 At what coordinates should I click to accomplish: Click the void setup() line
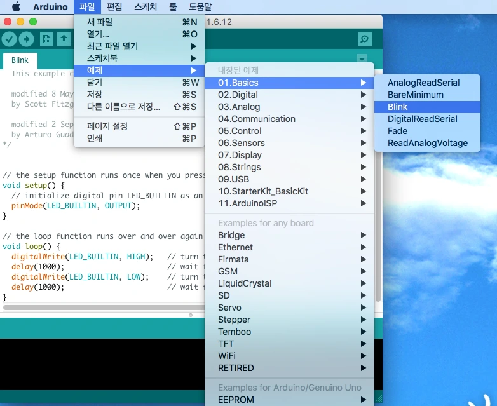(33, 186)
